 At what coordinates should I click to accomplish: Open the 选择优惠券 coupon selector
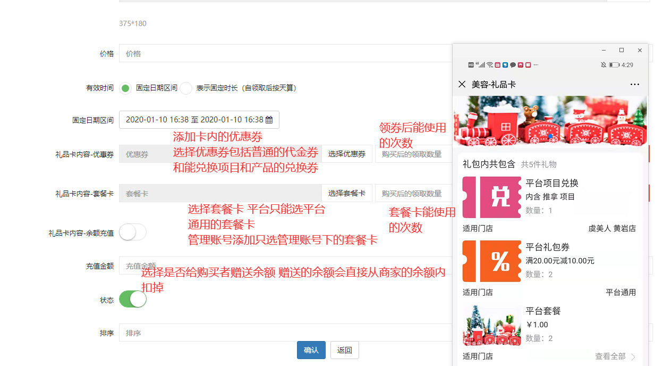click(346, 154)
